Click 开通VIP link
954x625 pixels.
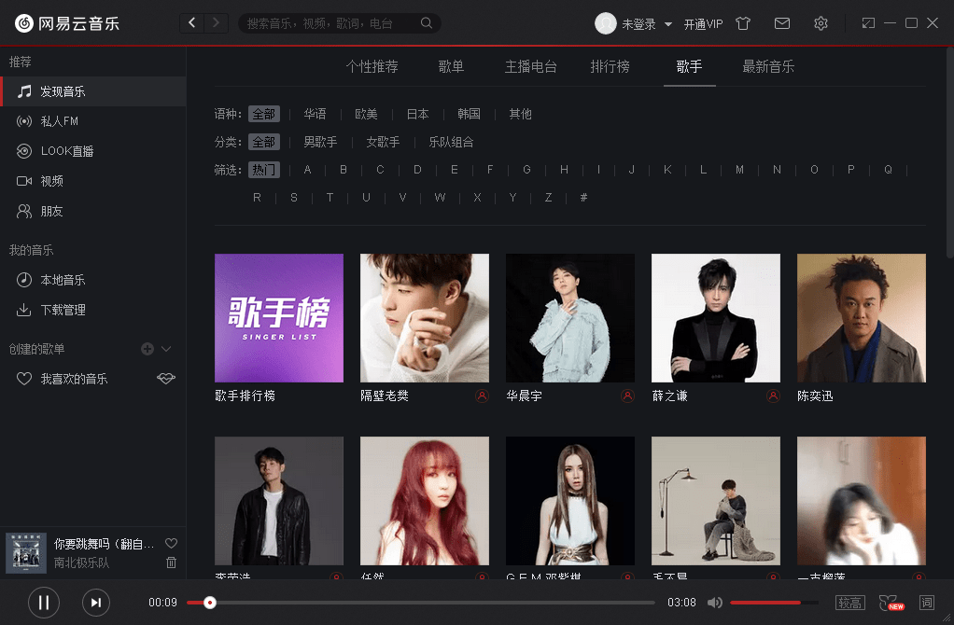point(703,24)
